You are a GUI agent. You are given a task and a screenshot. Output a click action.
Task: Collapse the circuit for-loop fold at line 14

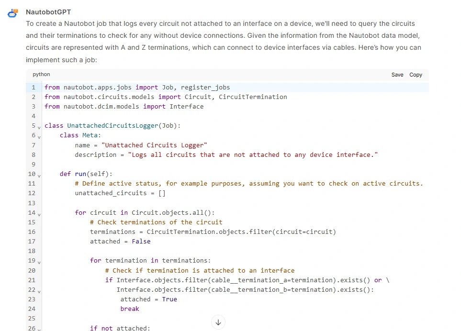tap(39, 215)
